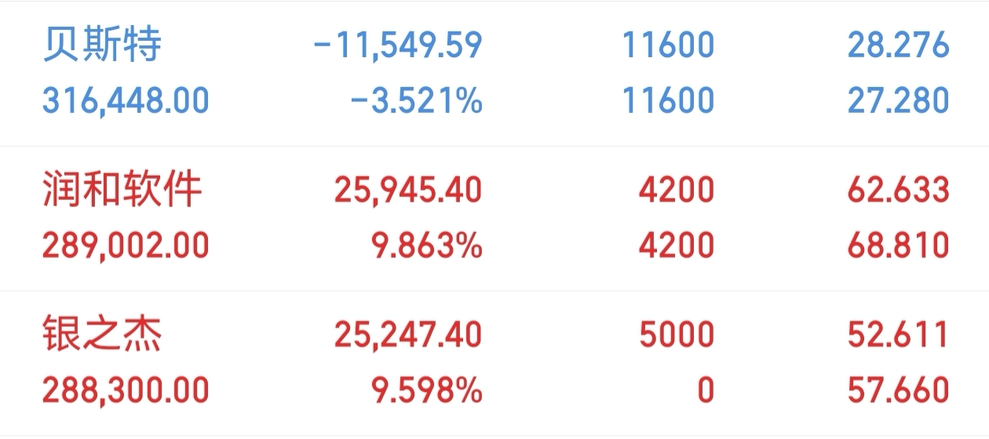Tap 银之杰 profit percentage 9.598%
The height and width of the screenshot is (439, 989).
[425, 390]
